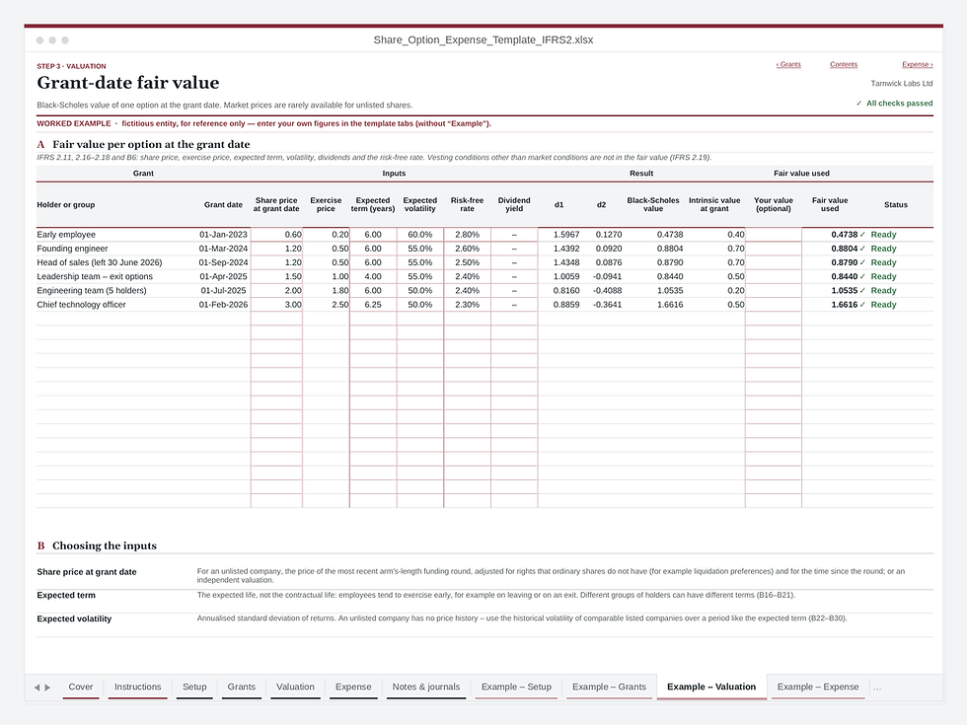Click 'Share price at grant date' guidance label
Viewport: 967px width, 725px height.
(x=87, y=572)
